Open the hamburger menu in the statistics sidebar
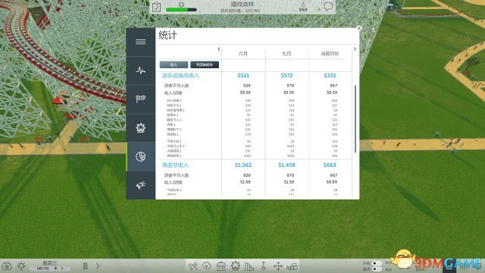 140,42
